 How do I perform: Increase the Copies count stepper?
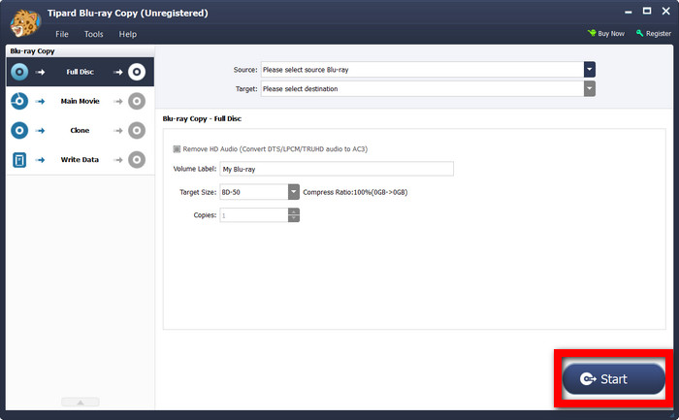[294, 211]
